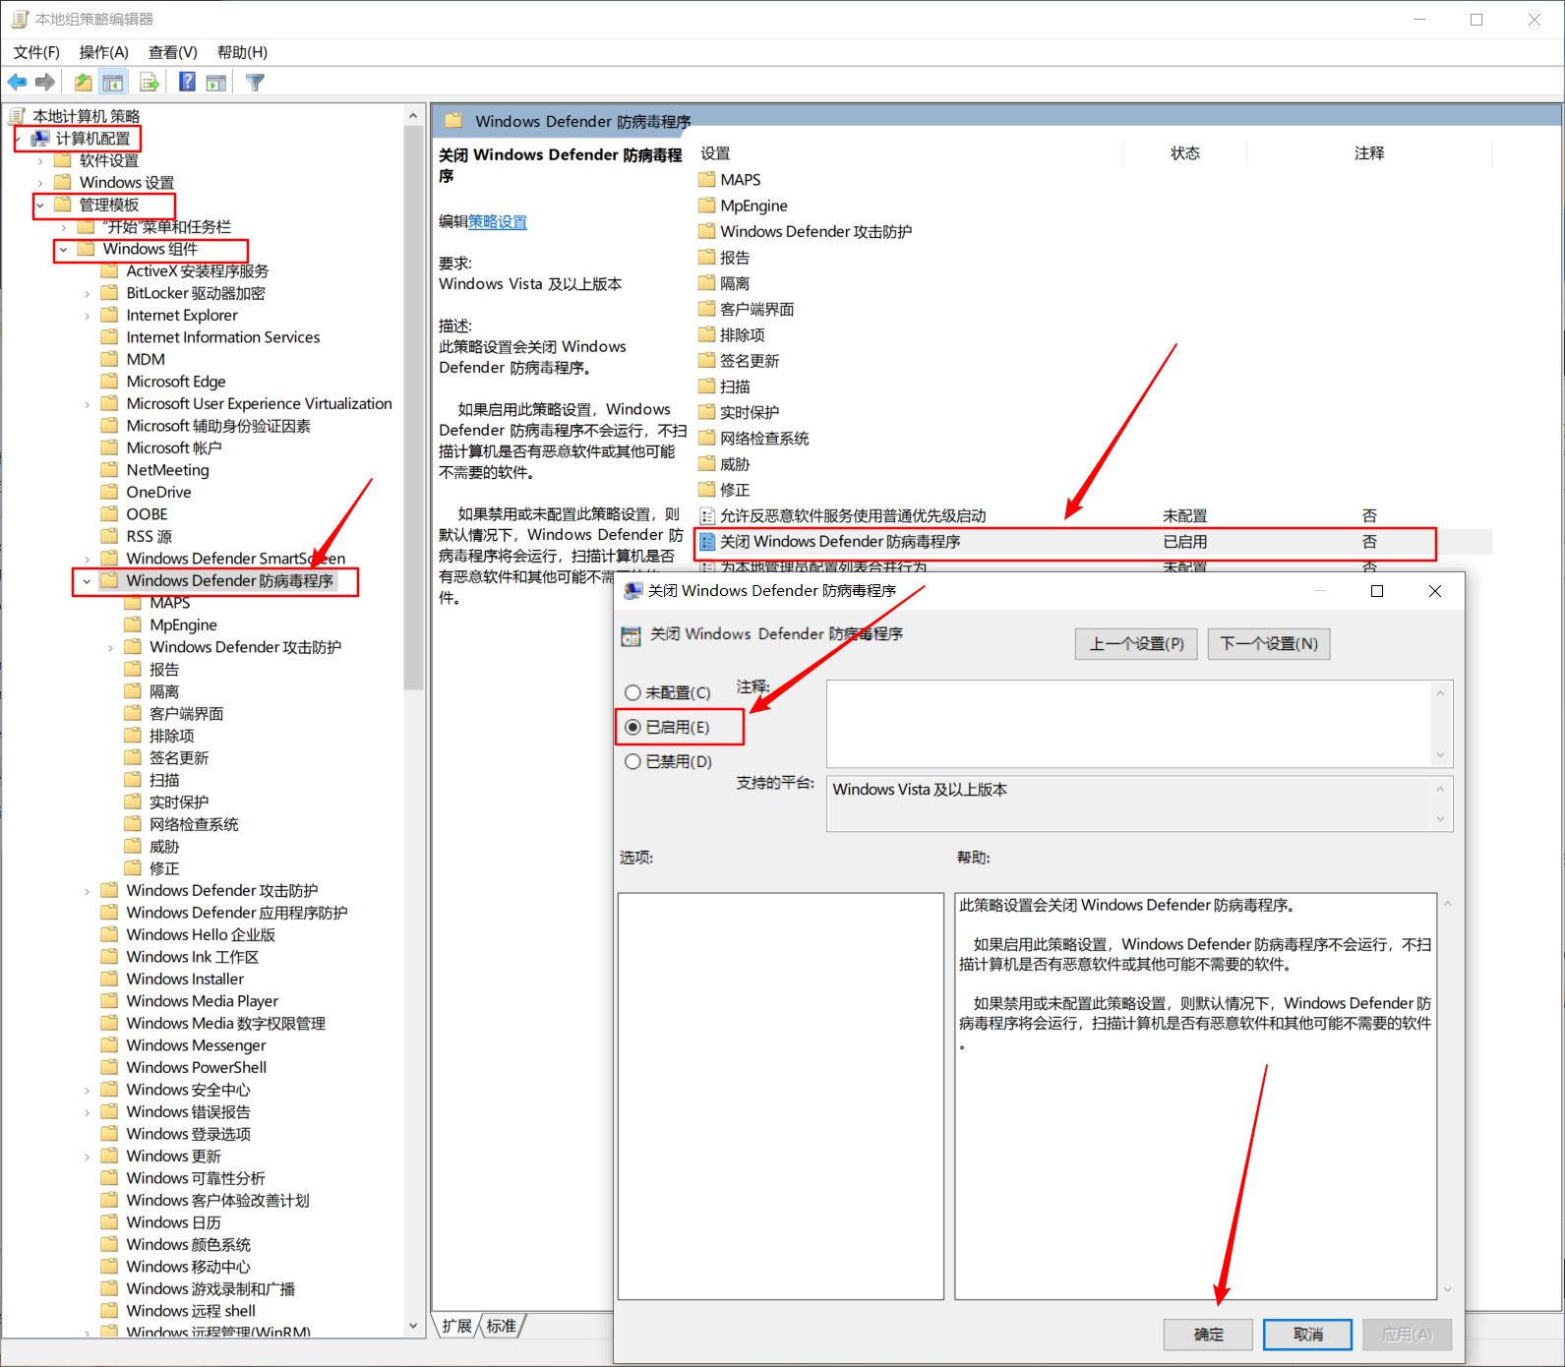Open the 操作(A) menu
Viewport: 1565px width, 1367px height.
[104, 52]
